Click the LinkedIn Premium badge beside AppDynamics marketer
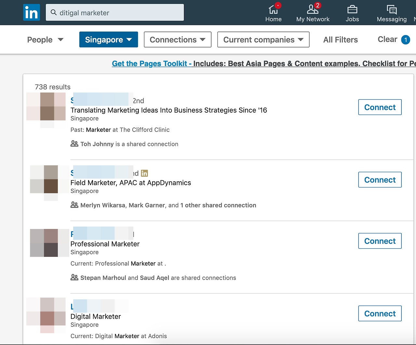Image resolution: width=416 pixels, height=345 pixels. [144, 173]
